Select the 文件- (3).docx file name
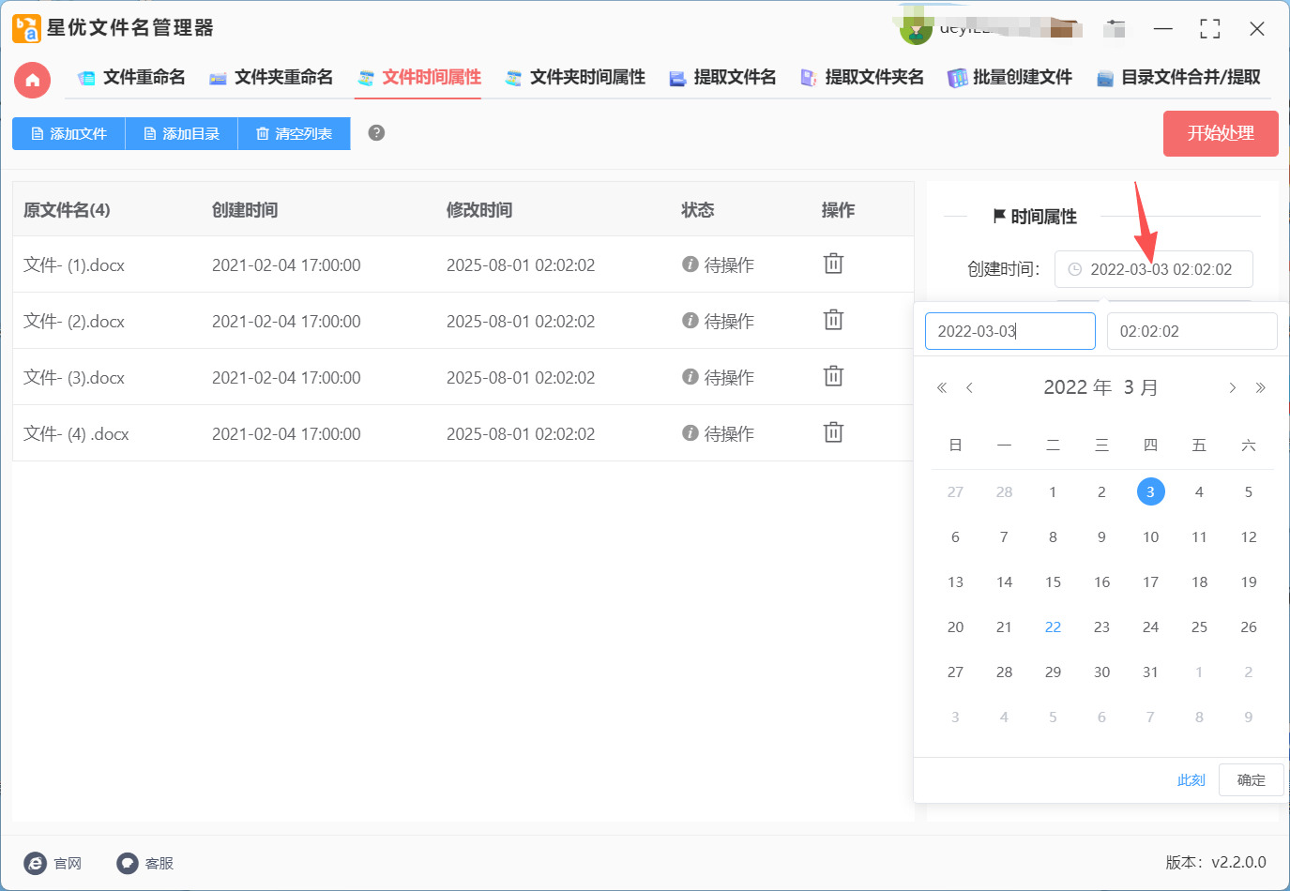Screen dimensions: 1290x891 click(x=74, y=378)
